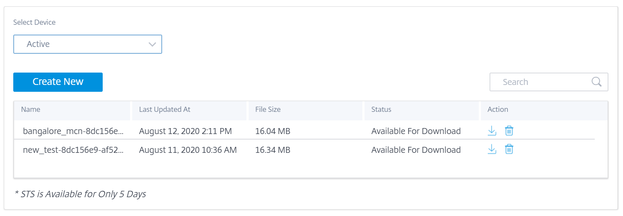Click the Create New button

(x=58, y=82)
